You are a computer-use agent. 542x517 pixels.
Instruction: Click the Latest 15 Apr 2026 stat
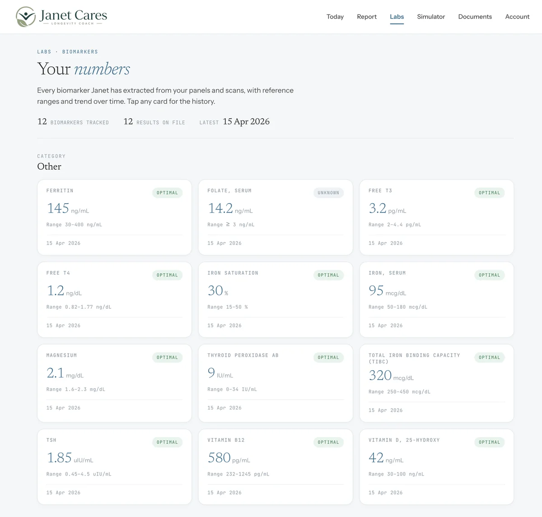pos(234,121)
